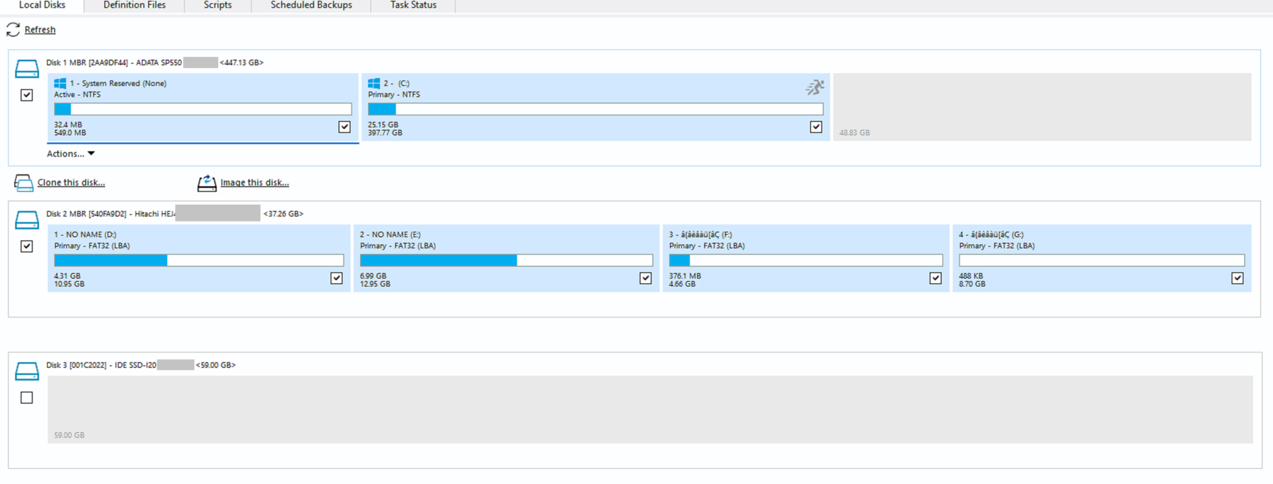
Task: Click the Disk 1 drive icon
Action: point(27,69)
